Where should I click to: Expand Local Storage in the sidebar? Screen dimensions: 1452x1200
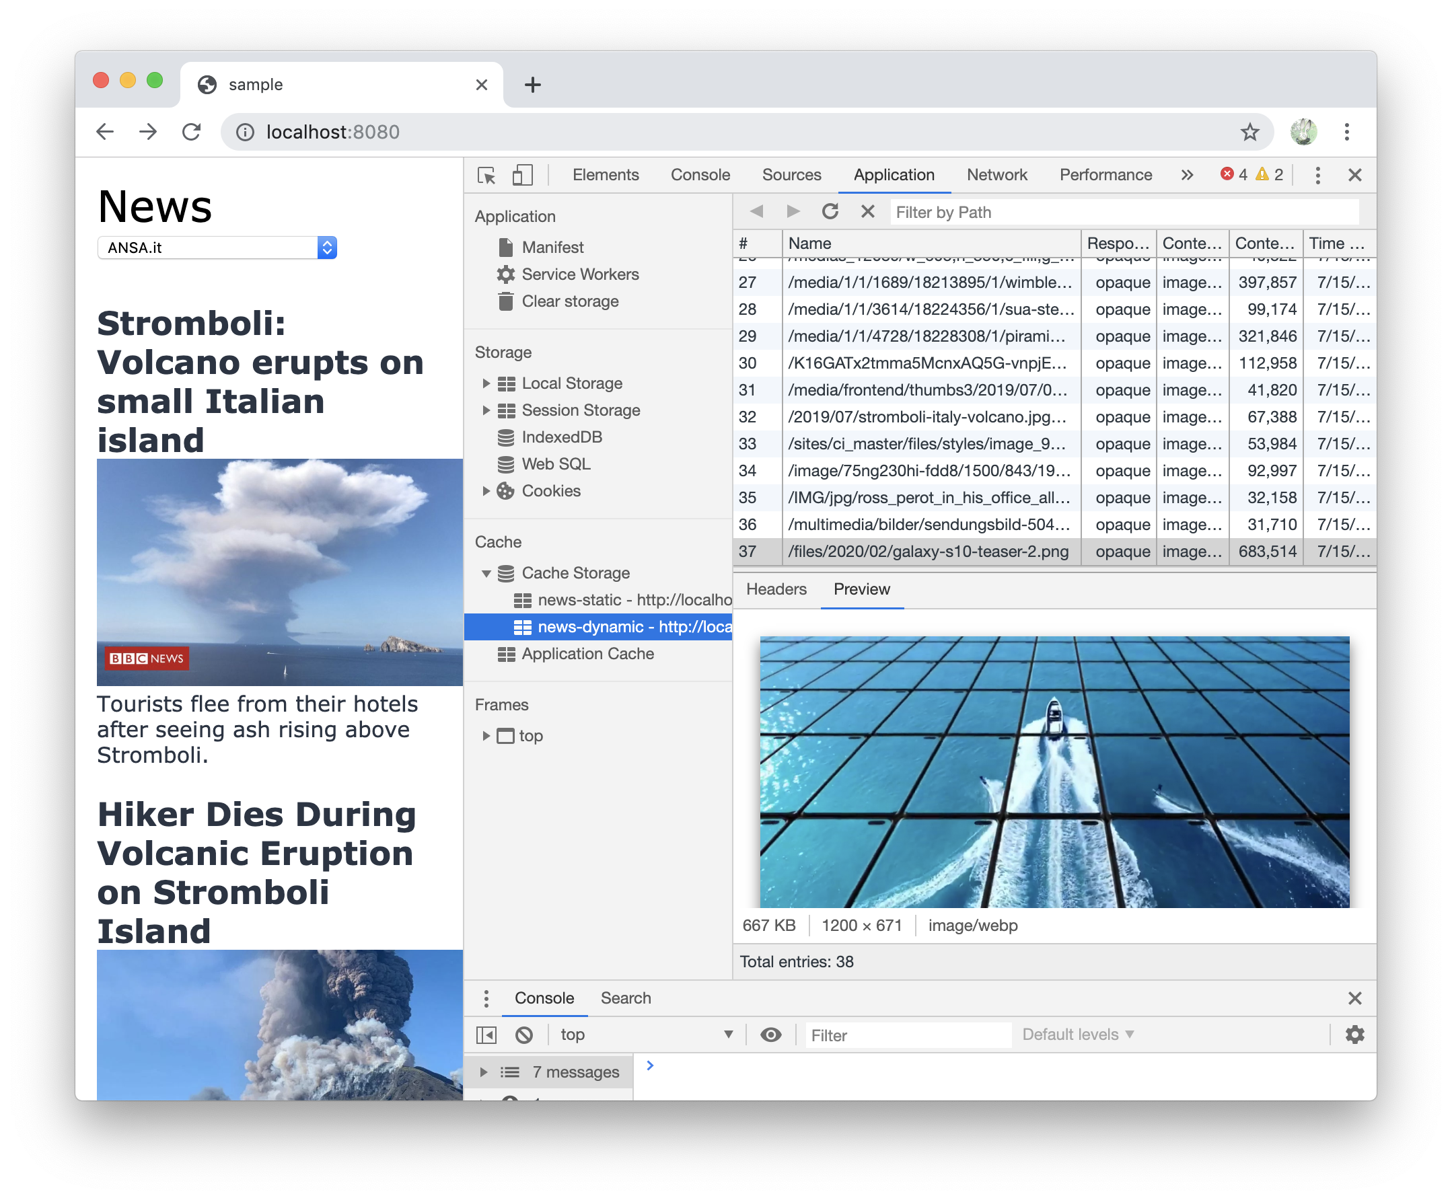tap(487, 383)
